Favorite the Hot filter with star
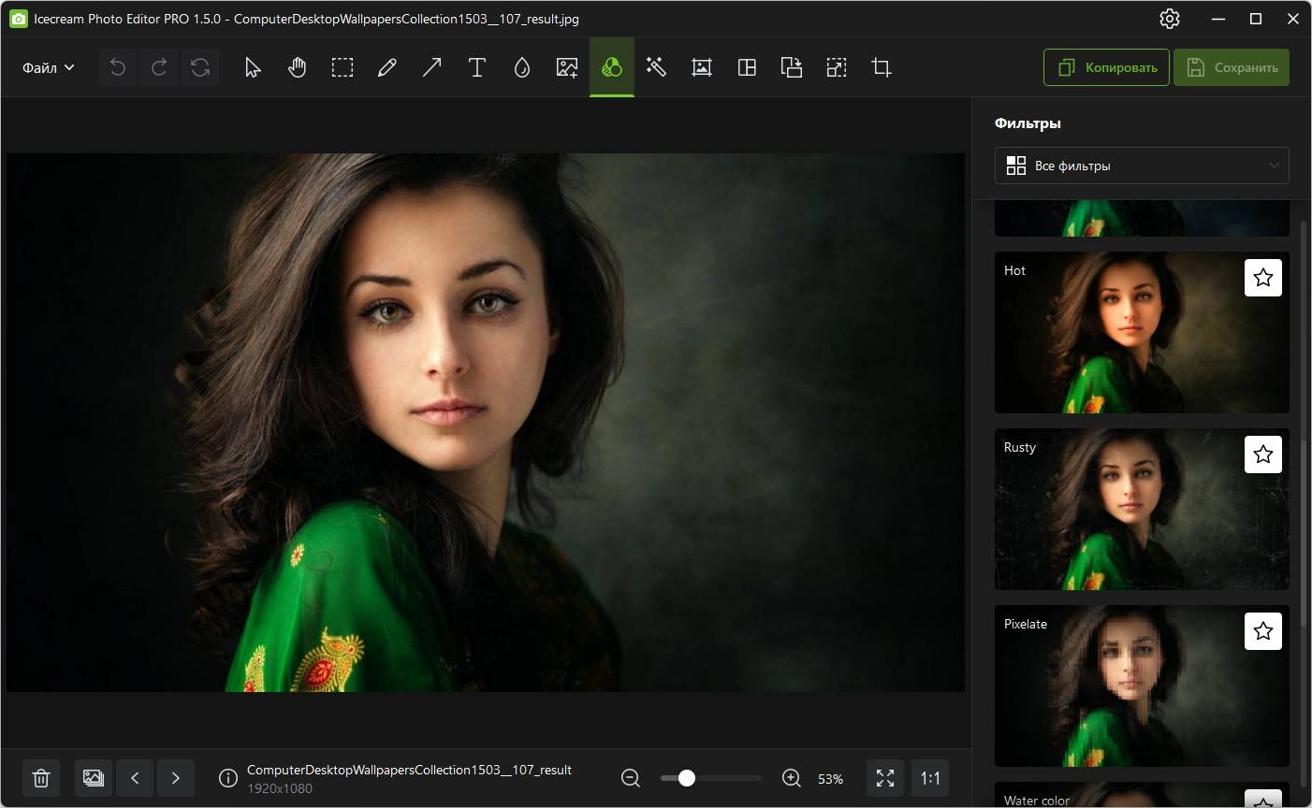Screen dimensions: 1312x808 pyautogui.click(x=1263, y=278)
